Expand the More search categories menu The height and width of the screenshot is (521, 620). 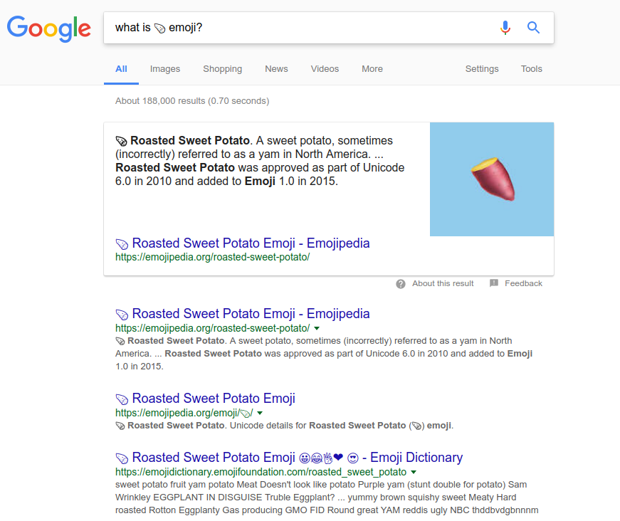point(372,69)
